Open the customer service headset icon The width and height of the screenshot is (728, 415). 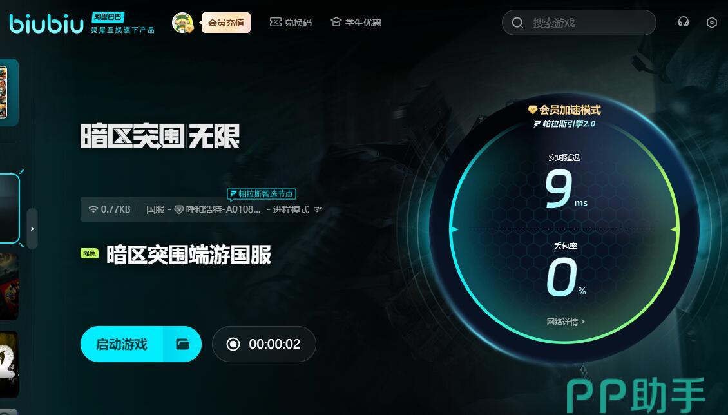coord(683,22)
